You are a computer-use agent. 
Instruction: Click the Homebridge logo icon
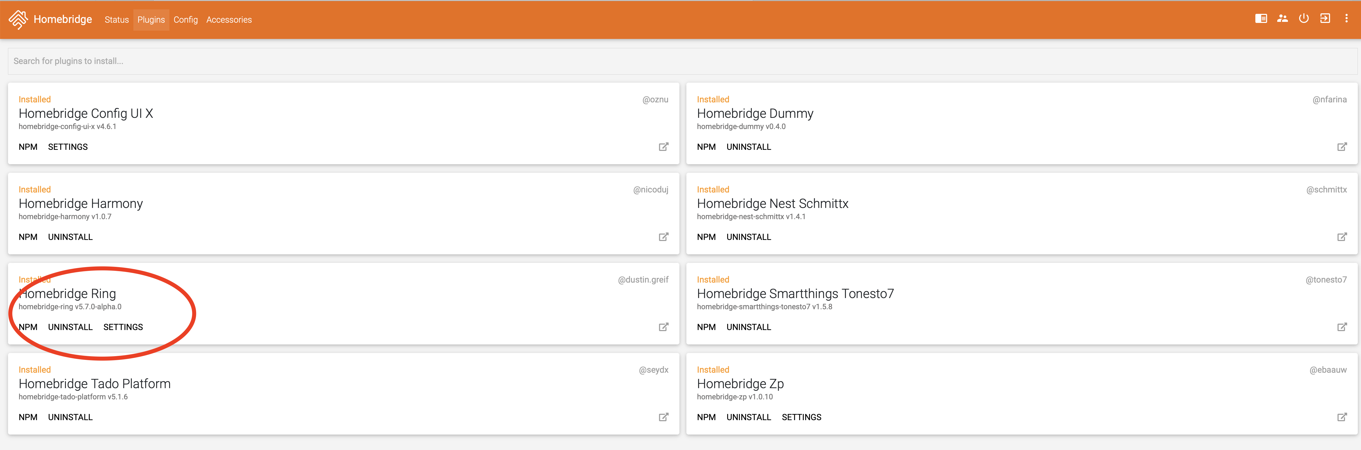pos(18,19)
